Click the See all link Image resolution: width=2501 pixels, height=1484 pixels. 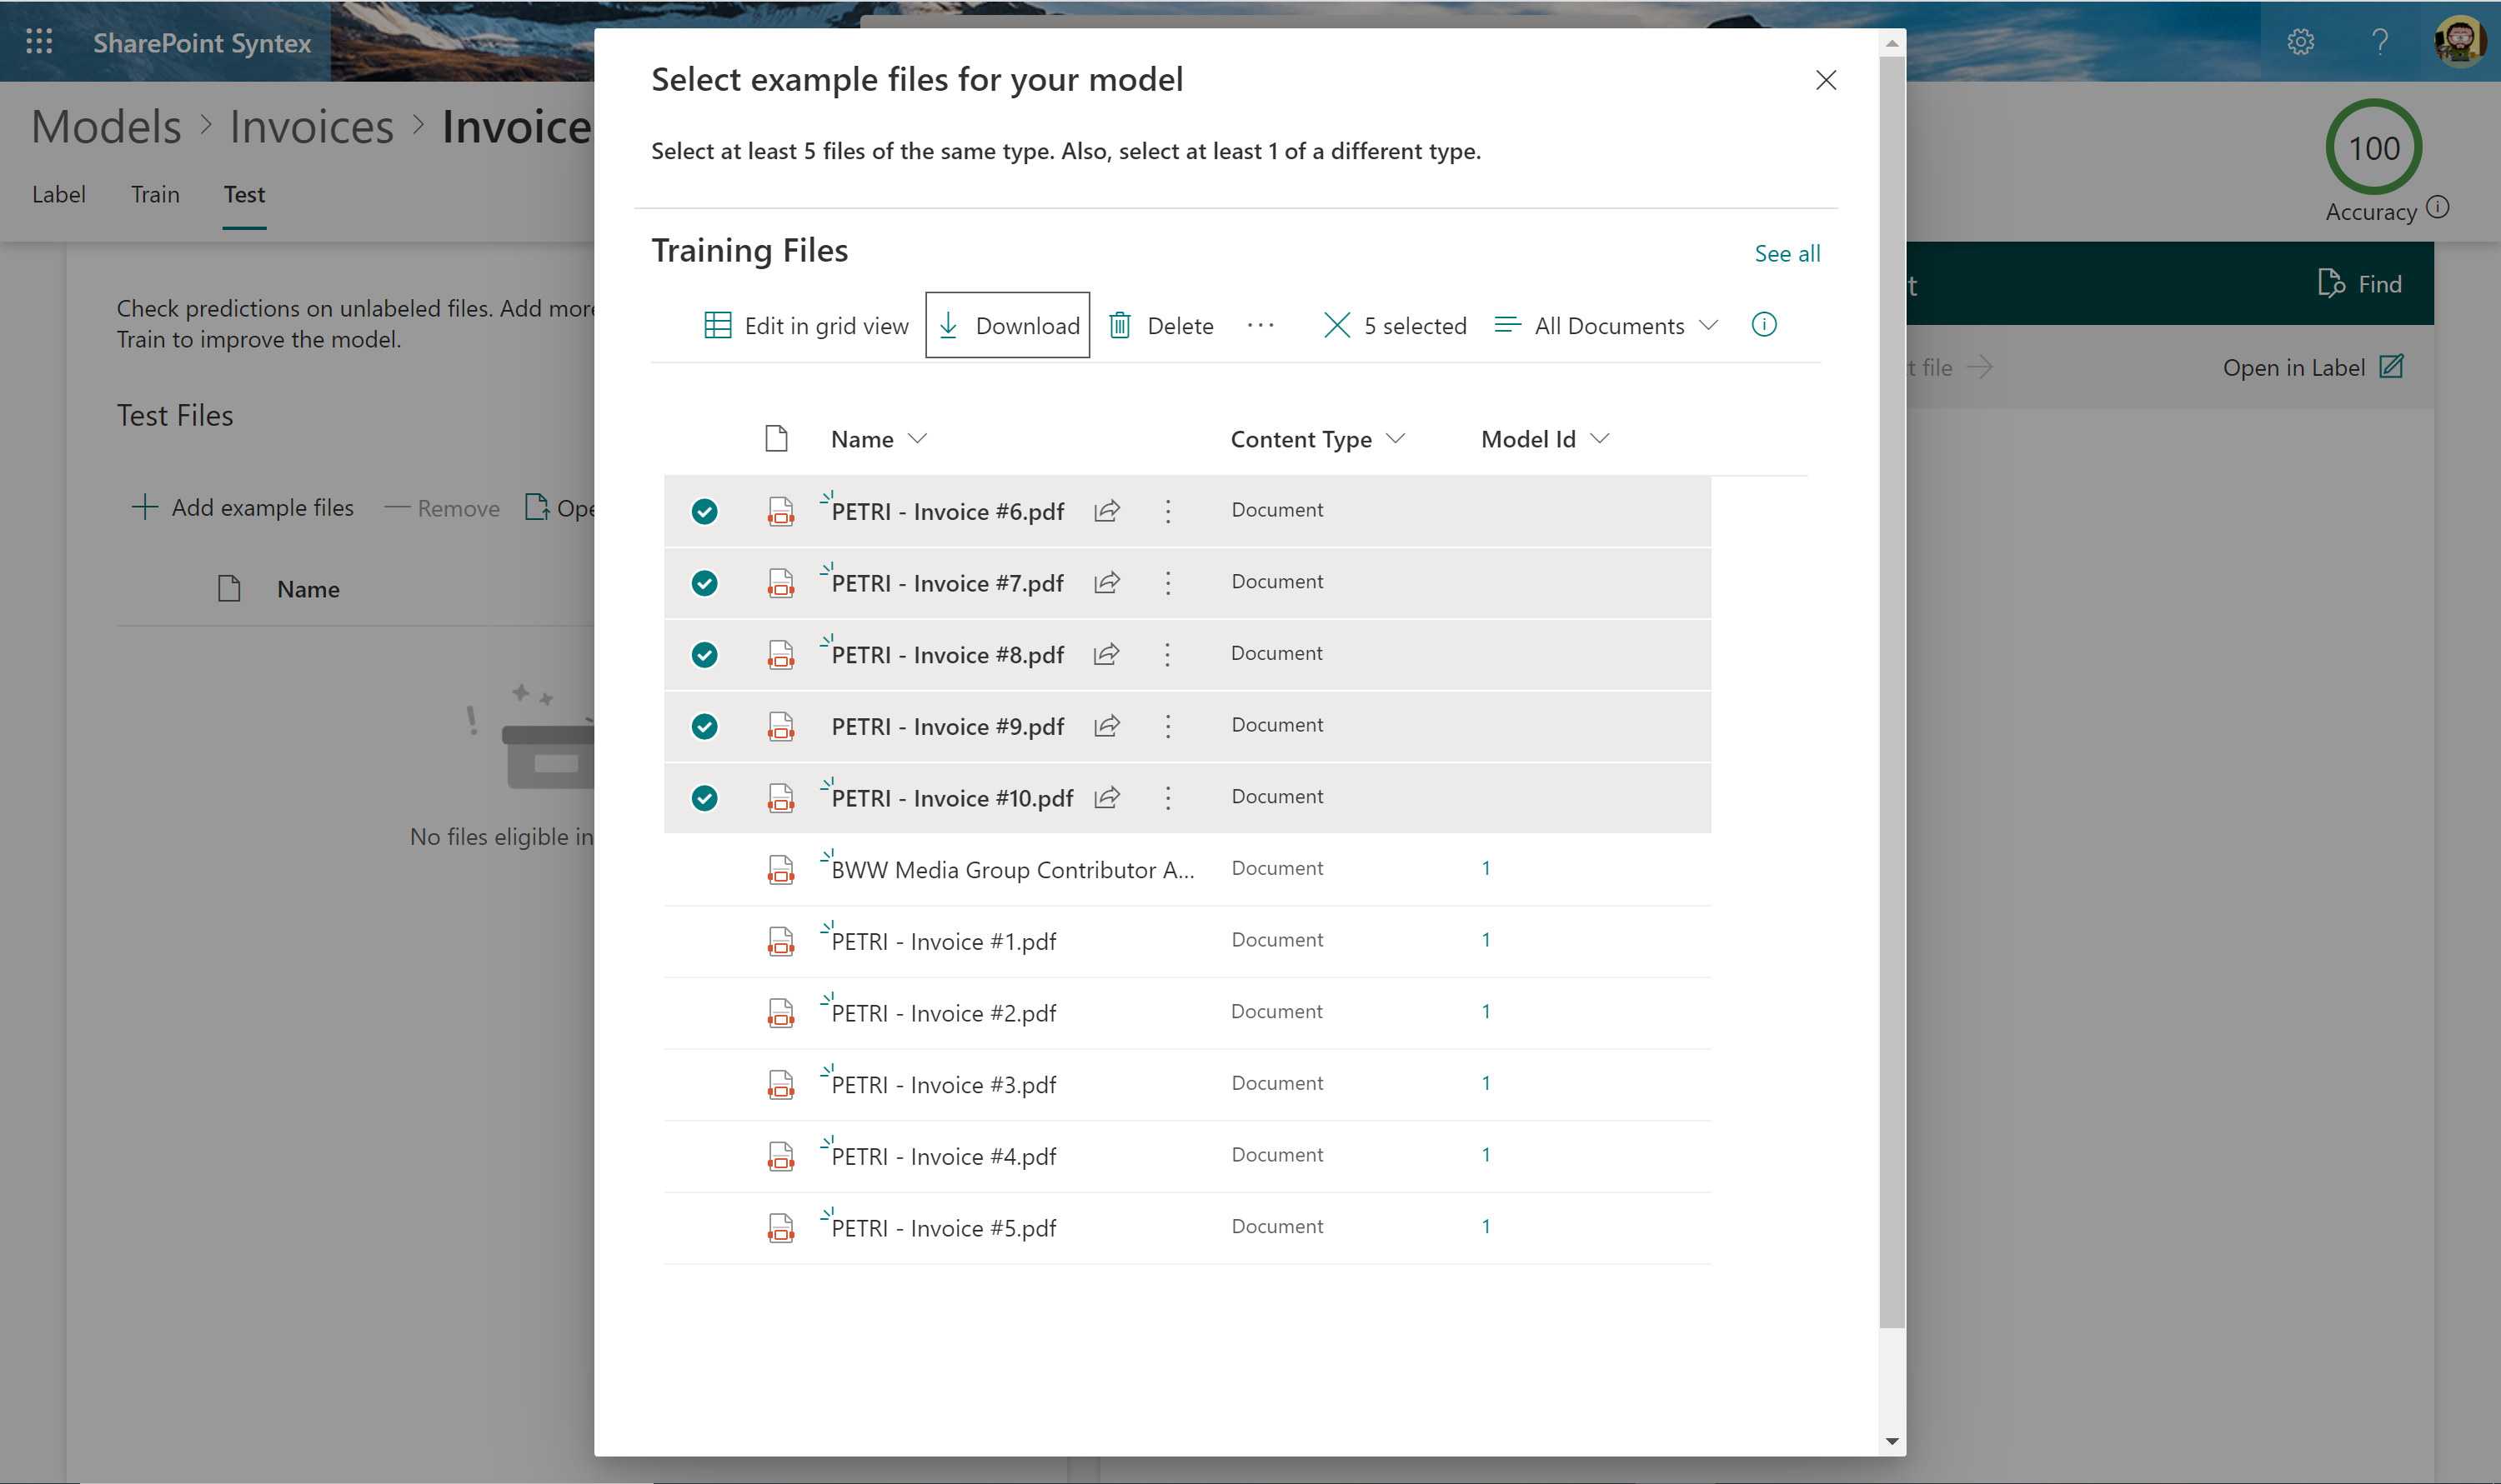click(x=1787, y=254)
